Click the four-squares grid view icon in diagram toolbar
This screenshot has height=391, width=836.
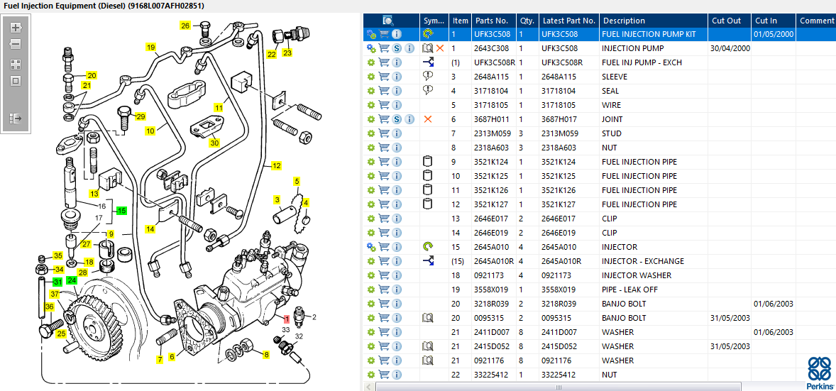point(16,65)
